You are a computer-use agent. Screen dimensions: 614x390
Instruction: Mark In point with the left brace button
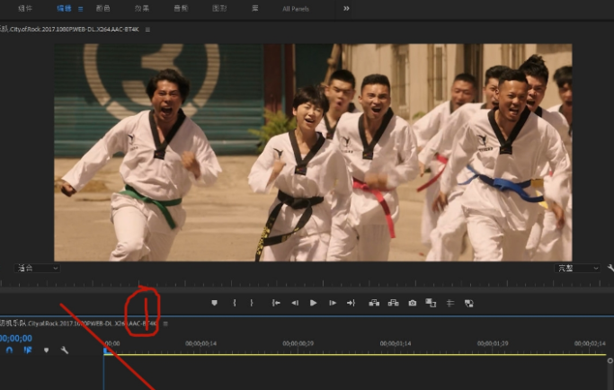point(235,303)
